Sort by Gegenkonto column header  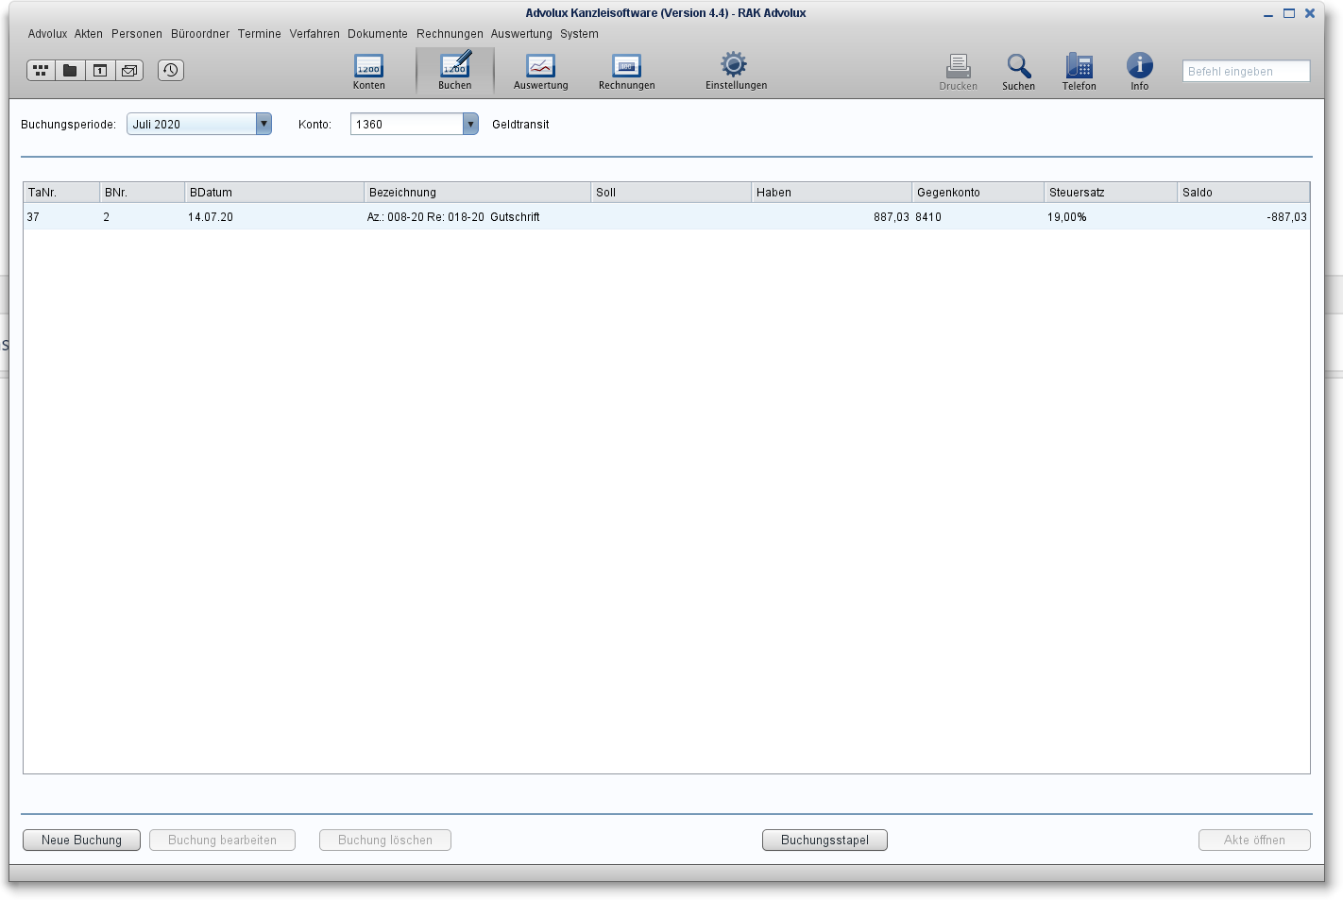point(978,192)
